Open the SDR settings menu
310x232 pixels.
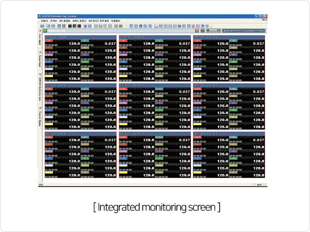(x=65, y=21)
